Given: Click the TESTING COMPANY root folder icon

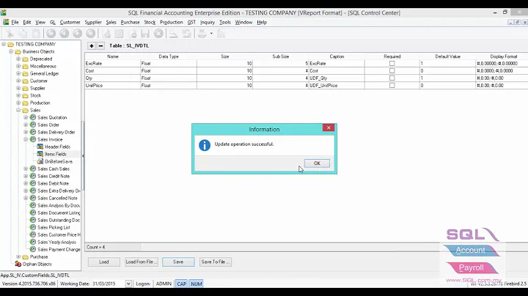Looking at the screenshot, I should 11,45.
